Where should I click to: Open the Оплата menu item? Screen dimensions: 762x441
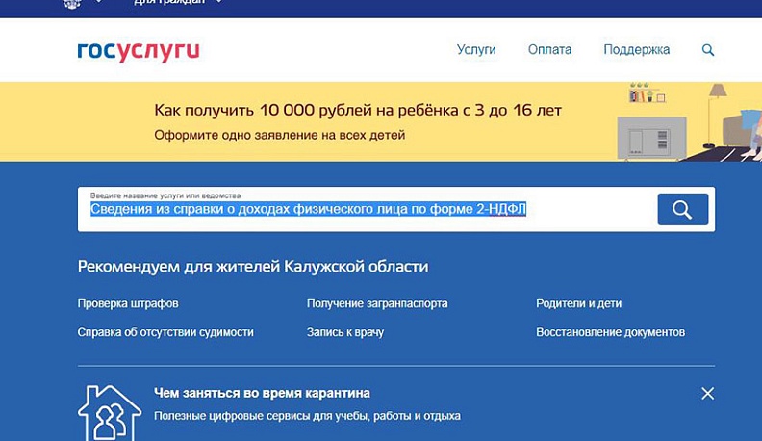coord(549,50)
